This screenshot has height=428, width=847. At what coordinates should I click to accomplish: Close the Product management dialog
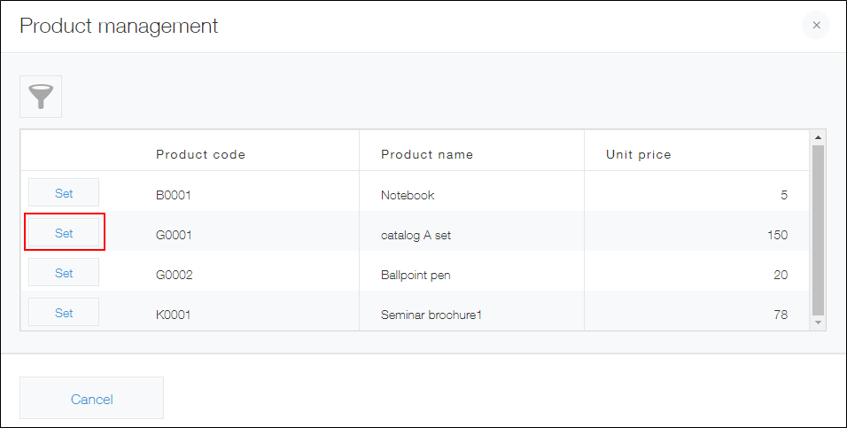(816, 25)
